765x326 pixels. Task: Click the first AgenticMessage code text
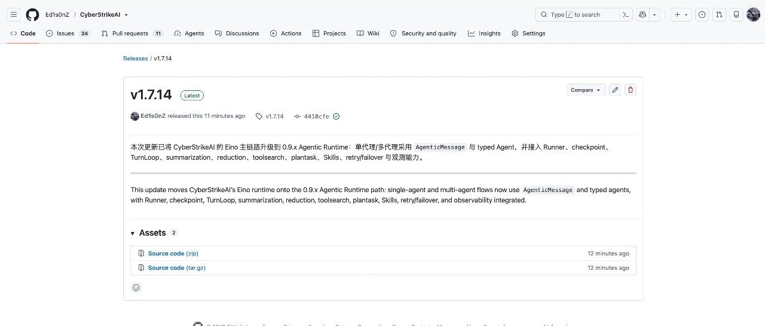pos(440,147)
